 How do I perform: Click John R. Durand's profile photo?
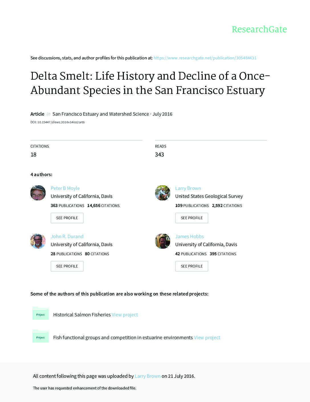tap(38, 241)
